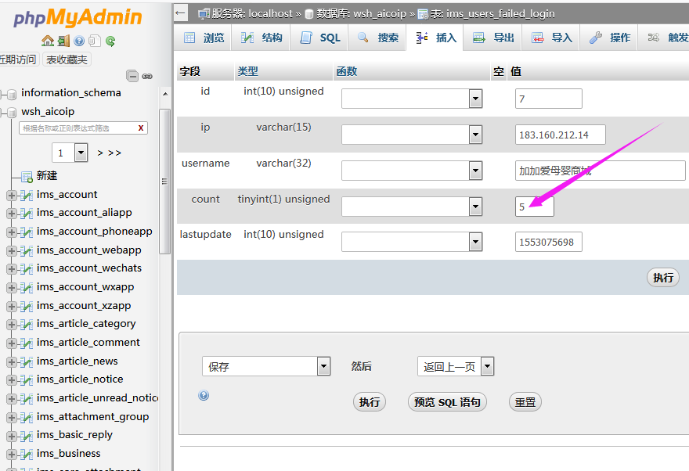The width and height of the screenshot is (689, 471).
Task: Open phpMyAdmin documentation help icon
Action: (x=79, y=41)
